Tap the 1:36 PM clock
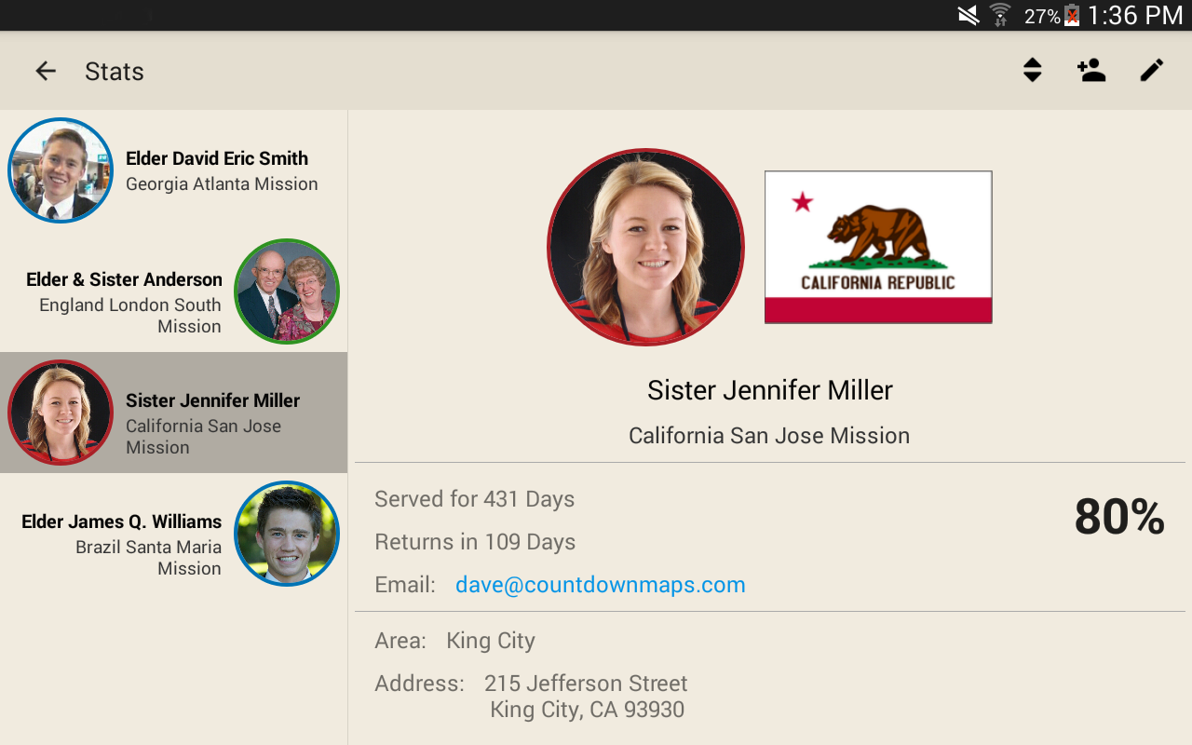 point(1135,15)
